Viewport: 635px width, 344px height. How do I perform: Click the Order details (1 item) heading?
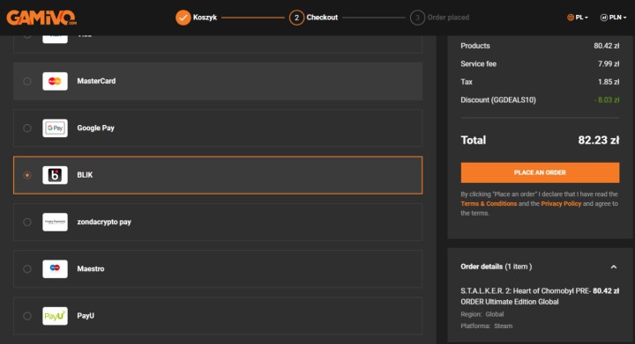496,267
